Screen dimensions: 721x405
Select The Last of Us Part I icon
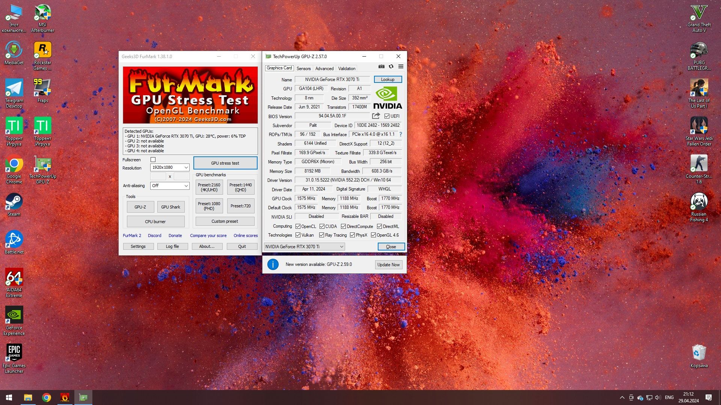click(699, 93)
